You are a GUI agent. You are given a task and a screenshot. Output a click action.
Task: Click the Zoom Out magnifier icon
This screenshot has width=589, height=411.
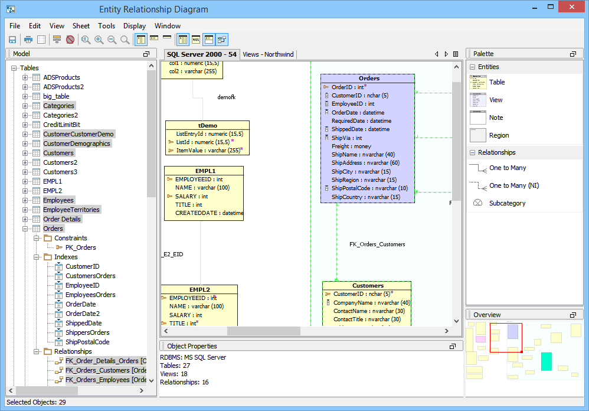point(112,40)
